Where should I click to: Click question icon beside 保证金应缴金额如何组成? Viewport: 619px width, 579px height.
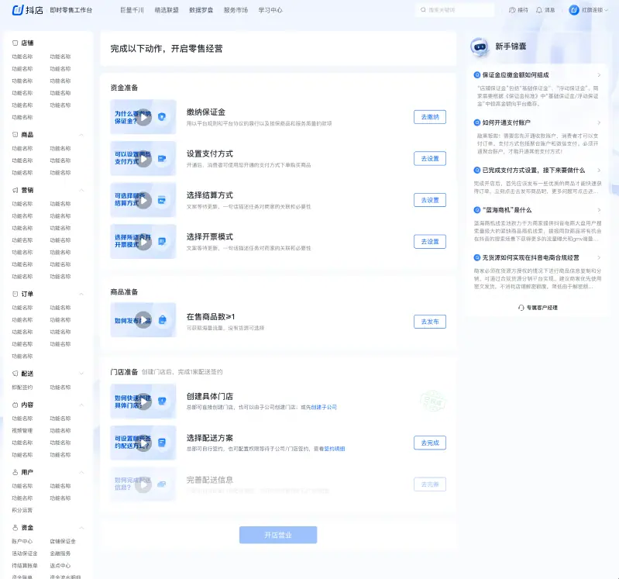coord(477,74)
